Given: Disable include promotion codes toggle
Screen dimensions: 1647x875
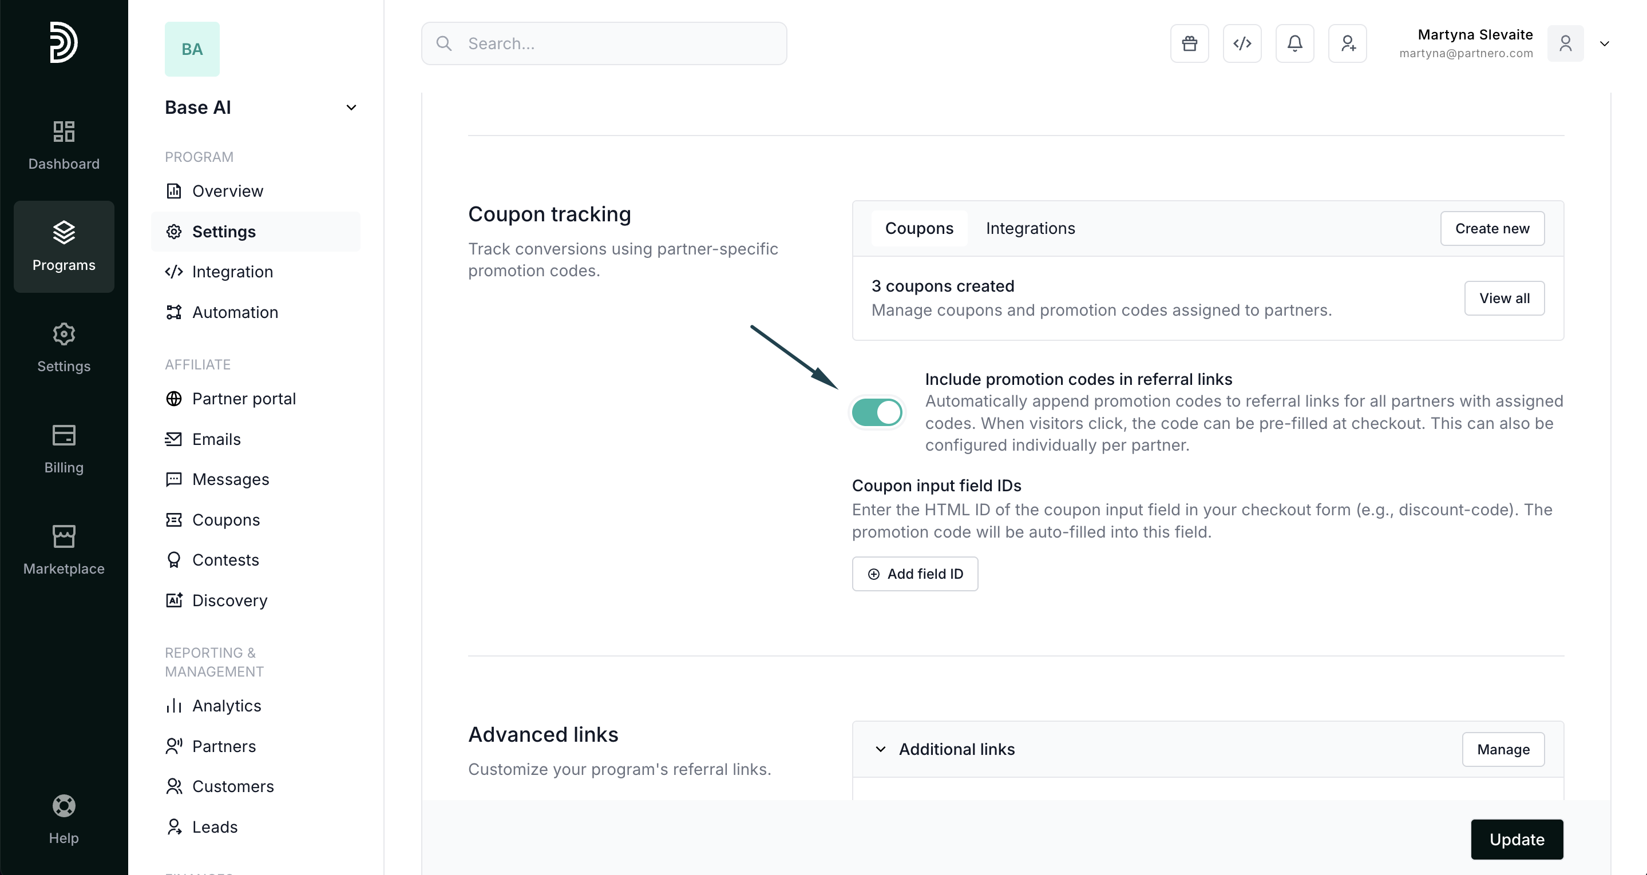Looking at the screenshot, I should pos(877,412).
